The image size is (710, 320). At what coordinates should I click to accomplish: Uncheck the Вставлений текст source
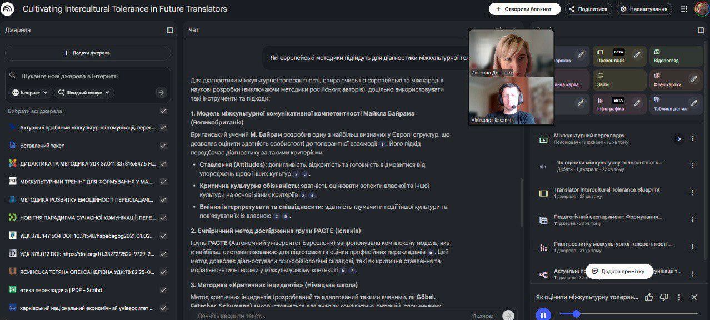(x=163, y=146)
